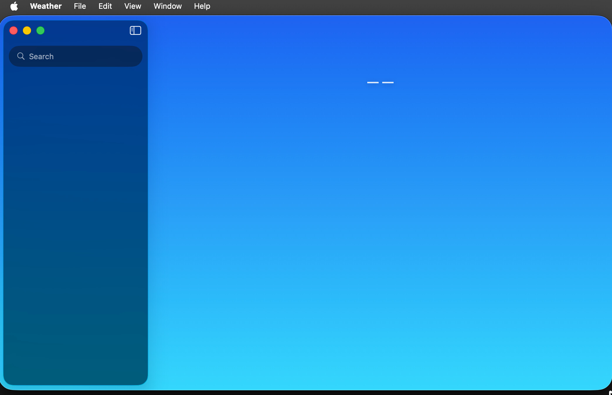The width and height of the screenshot is (612, 395).
Task: Click the empty locations list in the sidebar
Action: pos(75,205)
